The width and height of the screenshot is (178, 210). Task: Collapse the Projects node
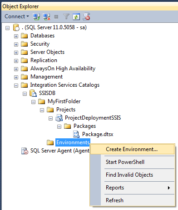(42, 110)
